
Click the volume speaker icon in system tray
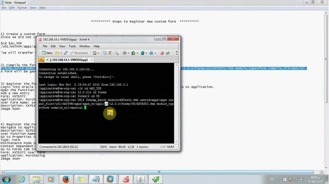click(302, 179)
